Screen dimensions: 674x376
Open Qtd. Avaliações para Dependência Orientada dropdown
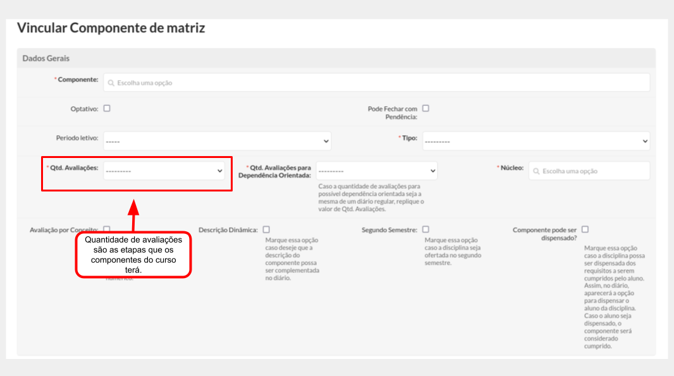[x=376, y=171]
